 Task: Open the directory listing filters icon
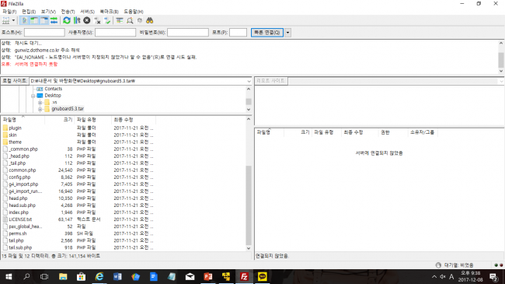(120, 21)
